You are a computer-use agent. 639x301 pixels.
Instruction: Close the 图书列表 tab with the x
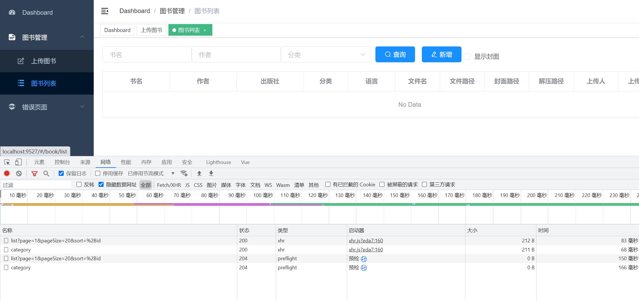point(205,30)
